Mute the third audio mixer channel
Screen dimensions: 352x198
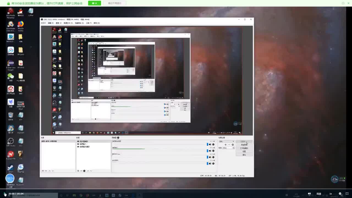pos(210,157)
